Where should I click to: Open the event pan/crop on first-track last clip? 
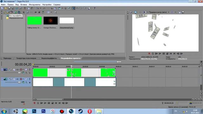114,72
